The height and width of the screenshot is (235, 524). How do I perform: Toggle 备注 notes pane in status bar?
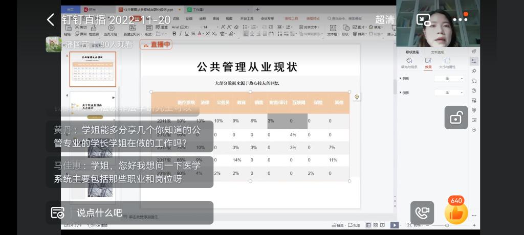coord(338,225)
